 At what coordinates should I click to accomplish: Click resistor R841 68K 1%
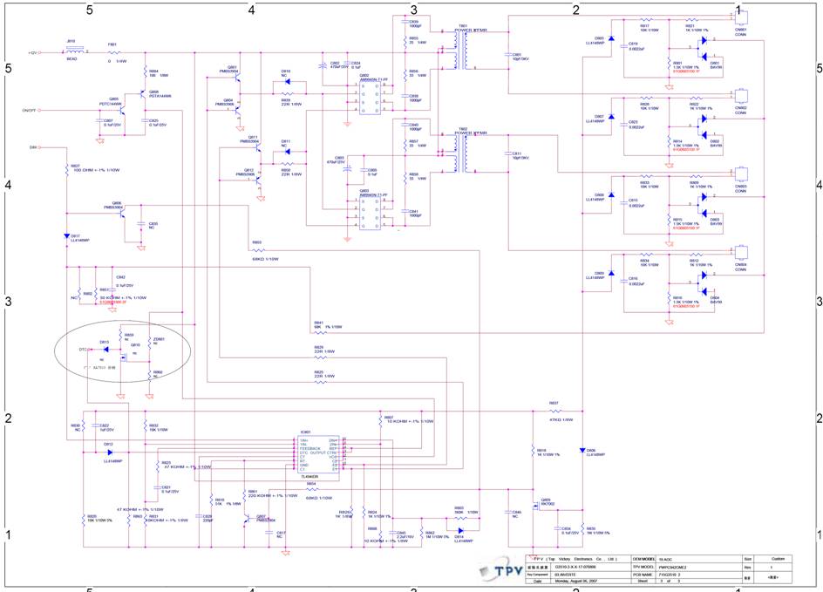(320, 333)
